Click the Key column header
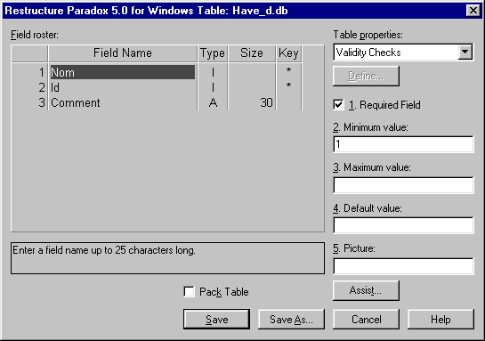 (288, 53)
